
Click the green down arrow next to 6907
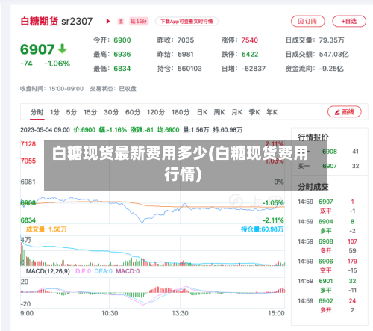[62, 49]
